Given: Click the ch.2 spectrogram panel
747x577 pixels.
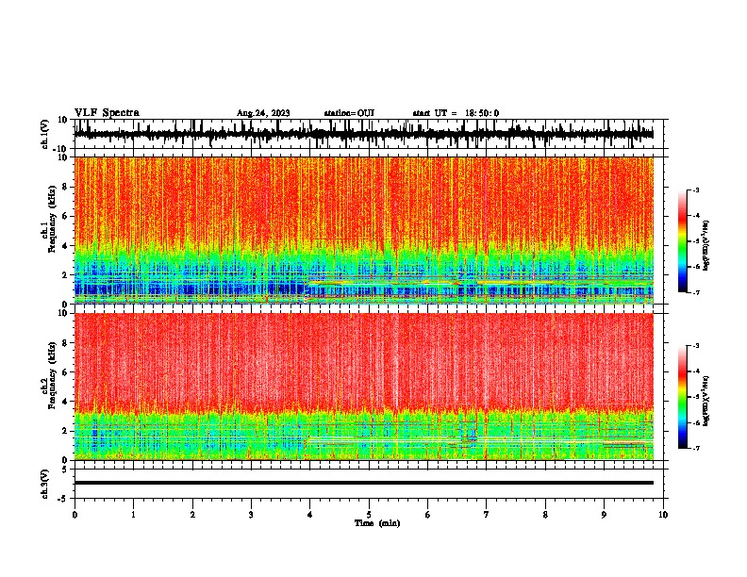Looking at the screenshot, I should (x=364, y=387).
